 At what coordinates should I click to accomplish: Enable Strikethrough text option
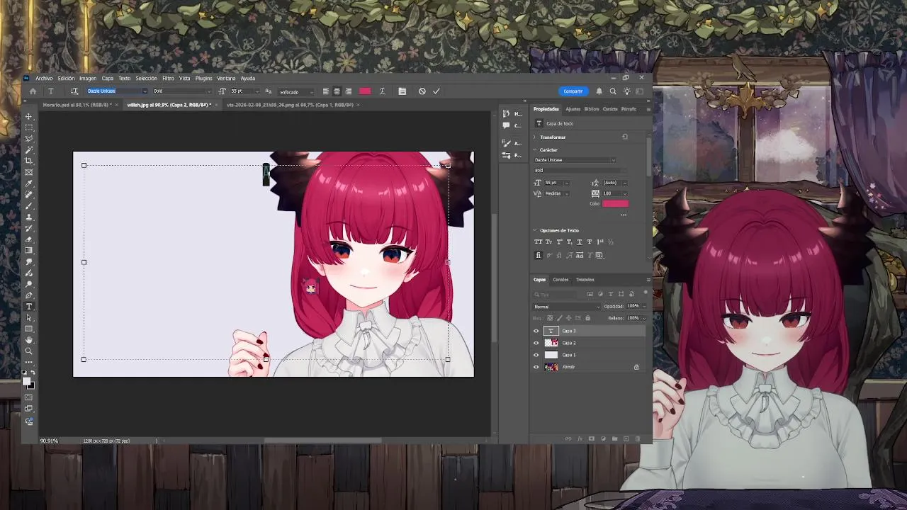click(590, 242)
